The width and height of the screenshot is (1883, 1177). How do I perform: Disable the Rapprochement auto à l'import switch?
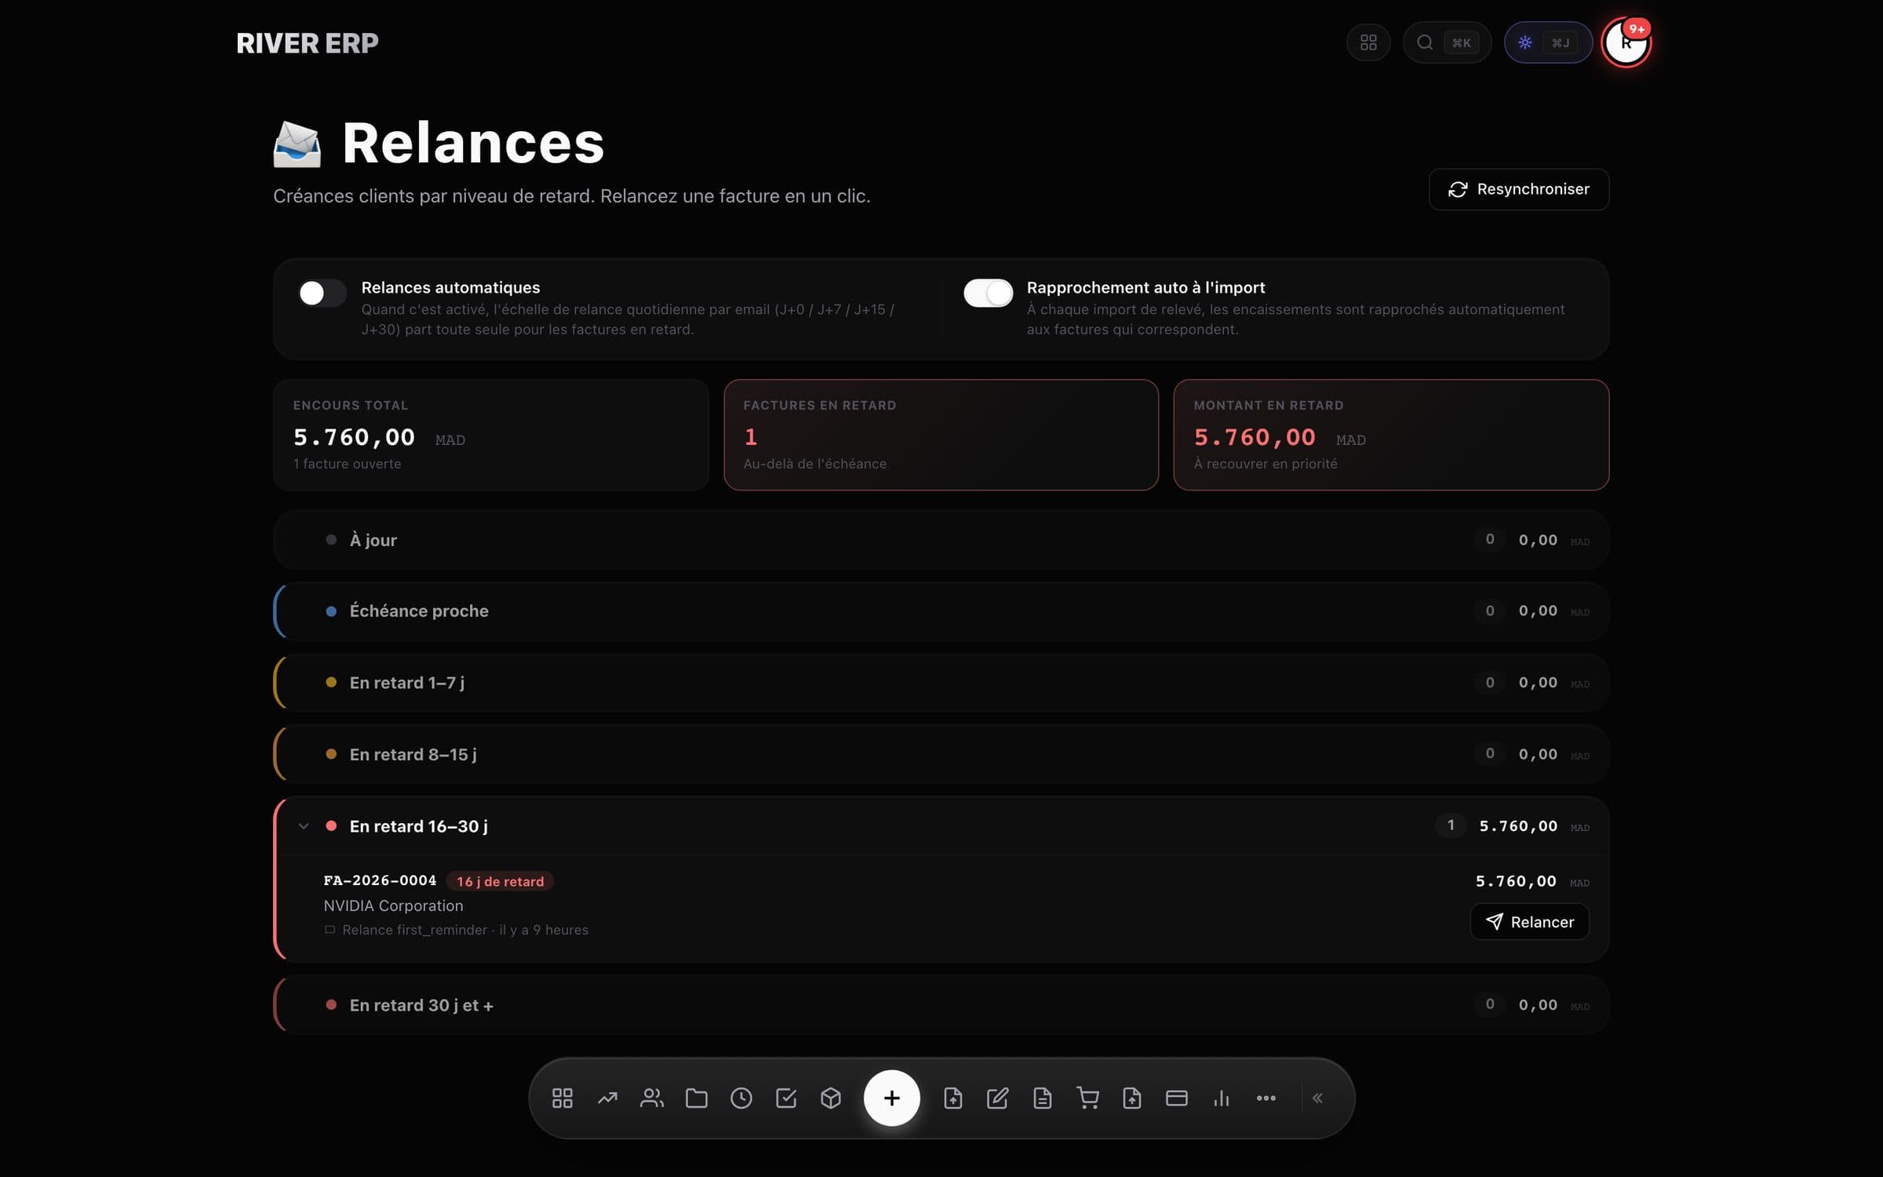coord(988,293)
